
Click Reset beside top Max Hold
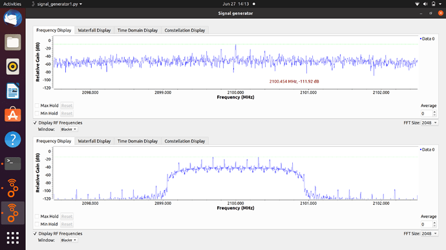click(x=67, y=106)
